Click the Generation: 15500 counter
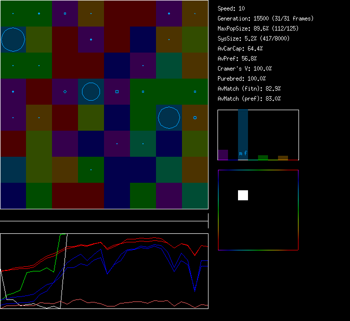This screenshot has height=321, width=350. point(265,19)
